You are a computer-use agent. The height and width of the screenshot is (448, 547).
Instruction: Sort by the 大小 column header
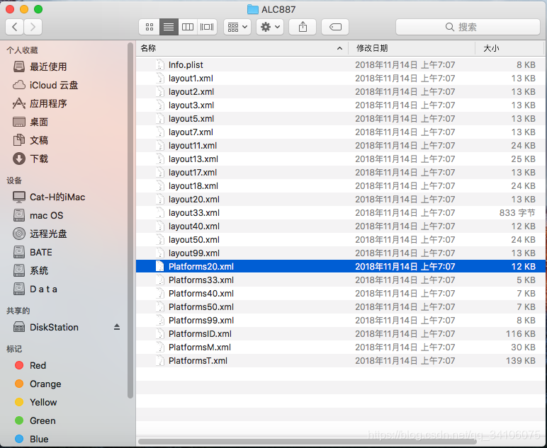pos(509,48)
